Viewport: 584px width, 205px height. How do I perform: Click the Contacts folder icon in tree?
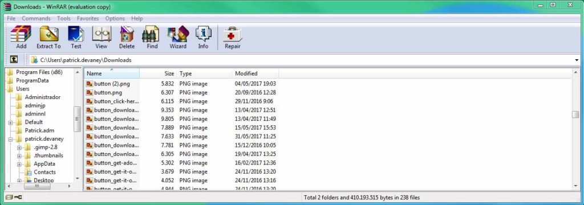28,172
